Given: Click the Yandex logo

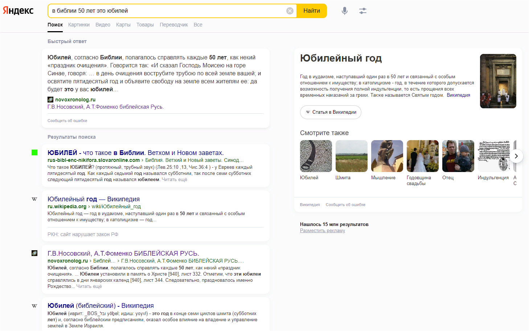Looking at the screenshot, I should click(x=18, y=11).
